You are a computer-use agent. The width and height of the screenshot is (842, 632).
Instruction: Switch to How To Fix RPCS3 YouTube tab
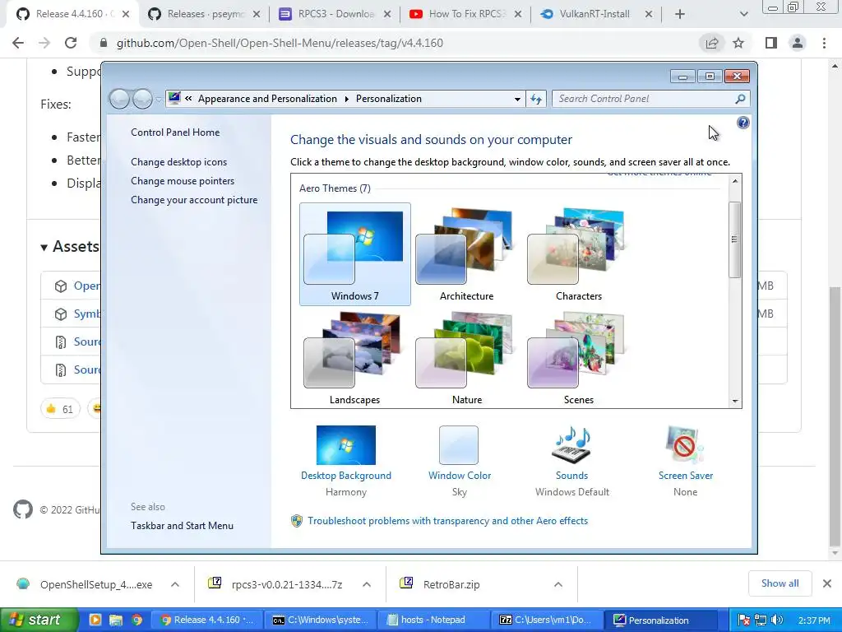coord(466,14)
